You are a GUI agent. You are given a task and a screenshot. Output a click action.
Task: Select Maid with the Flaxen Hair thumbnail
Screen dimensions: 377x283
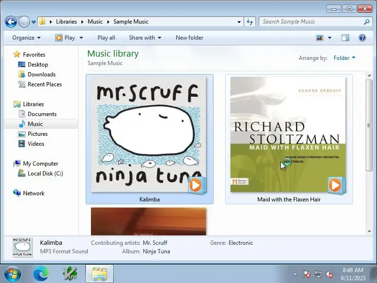[x=288, y=135]
